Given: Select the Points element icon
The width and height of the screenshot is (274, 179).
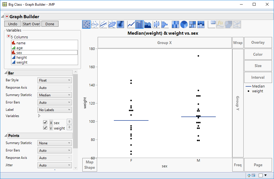Looking at the screenshot, I should click(86, 24).
